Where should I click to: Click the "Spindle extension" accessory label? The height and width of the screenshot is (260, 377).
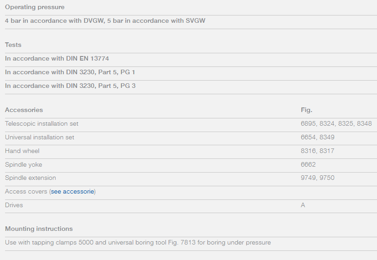pyautogui.click(x=31, y=178)
